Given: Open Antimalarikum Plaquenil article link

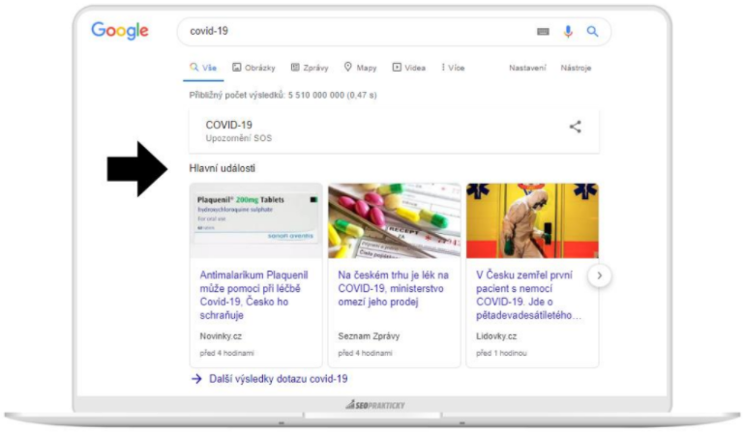Looking at the screenshot, I should pos(253,295).
